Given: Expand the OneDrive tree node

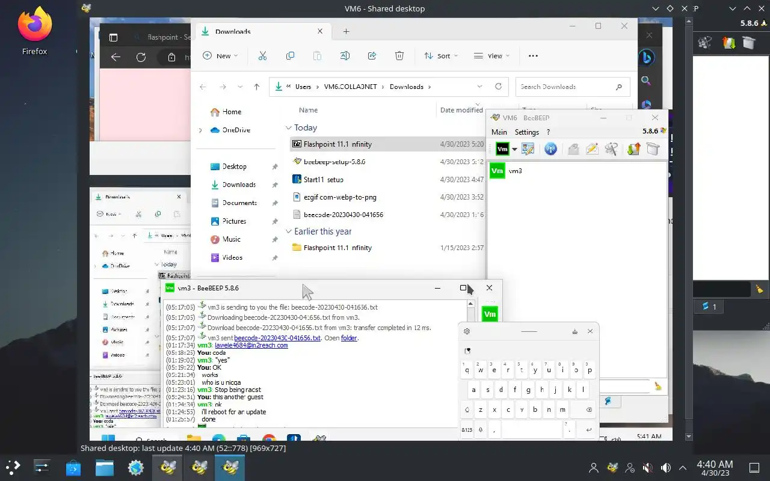Looking at the screenshot, I should [x=200, y=130].
